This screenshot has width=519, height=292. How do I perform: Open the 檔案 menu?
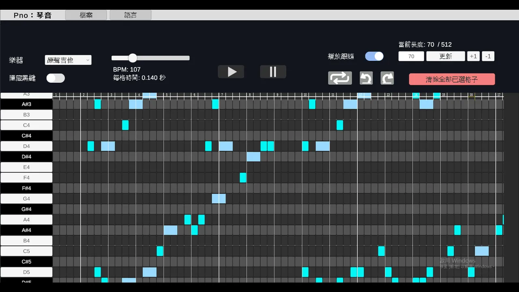86,15
